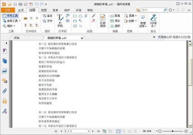The height and width of the screenshot is (135, 193).
Task: Click inside the 查找 search field
Action: pyautogui.click(x=152, y=10)
